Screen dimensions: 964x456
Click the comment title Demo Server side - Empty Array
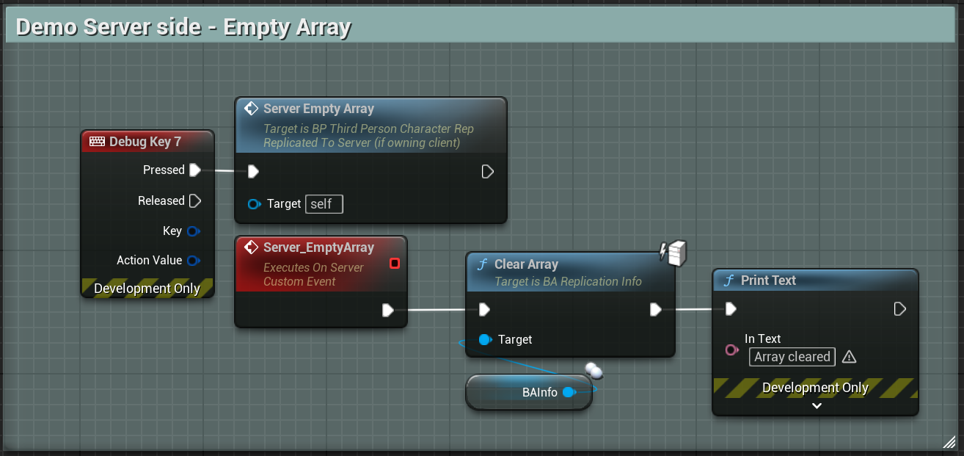coord(183,27)
